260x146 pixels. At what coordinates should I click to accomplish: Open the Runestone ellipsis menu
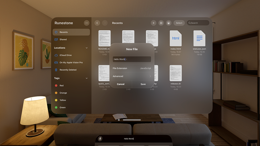86,23
